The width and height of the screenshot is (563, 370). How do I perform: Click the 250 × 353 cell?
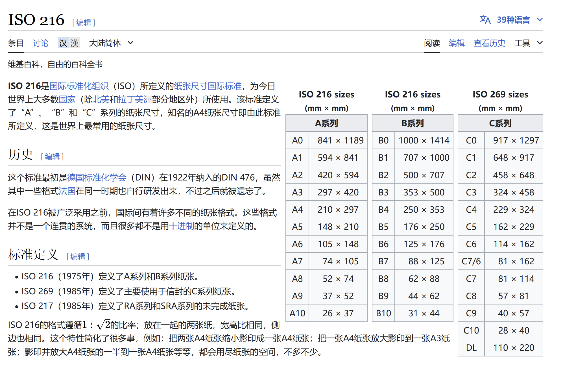[x=424, y=210]
